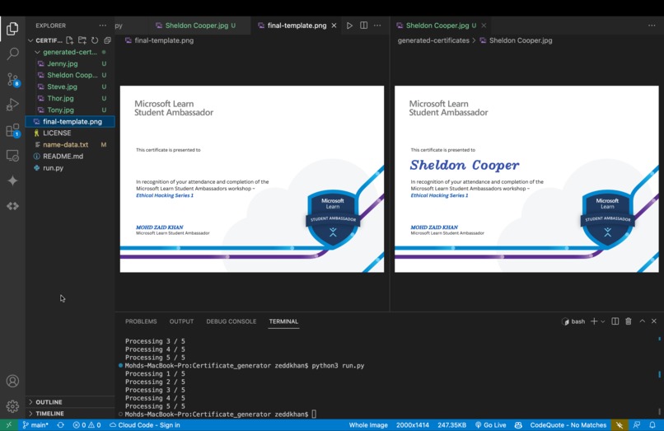Switch to the PROBLEMS tab
Image resolution: width=664 pixels, height=431 pixels.
click(141, 321)
